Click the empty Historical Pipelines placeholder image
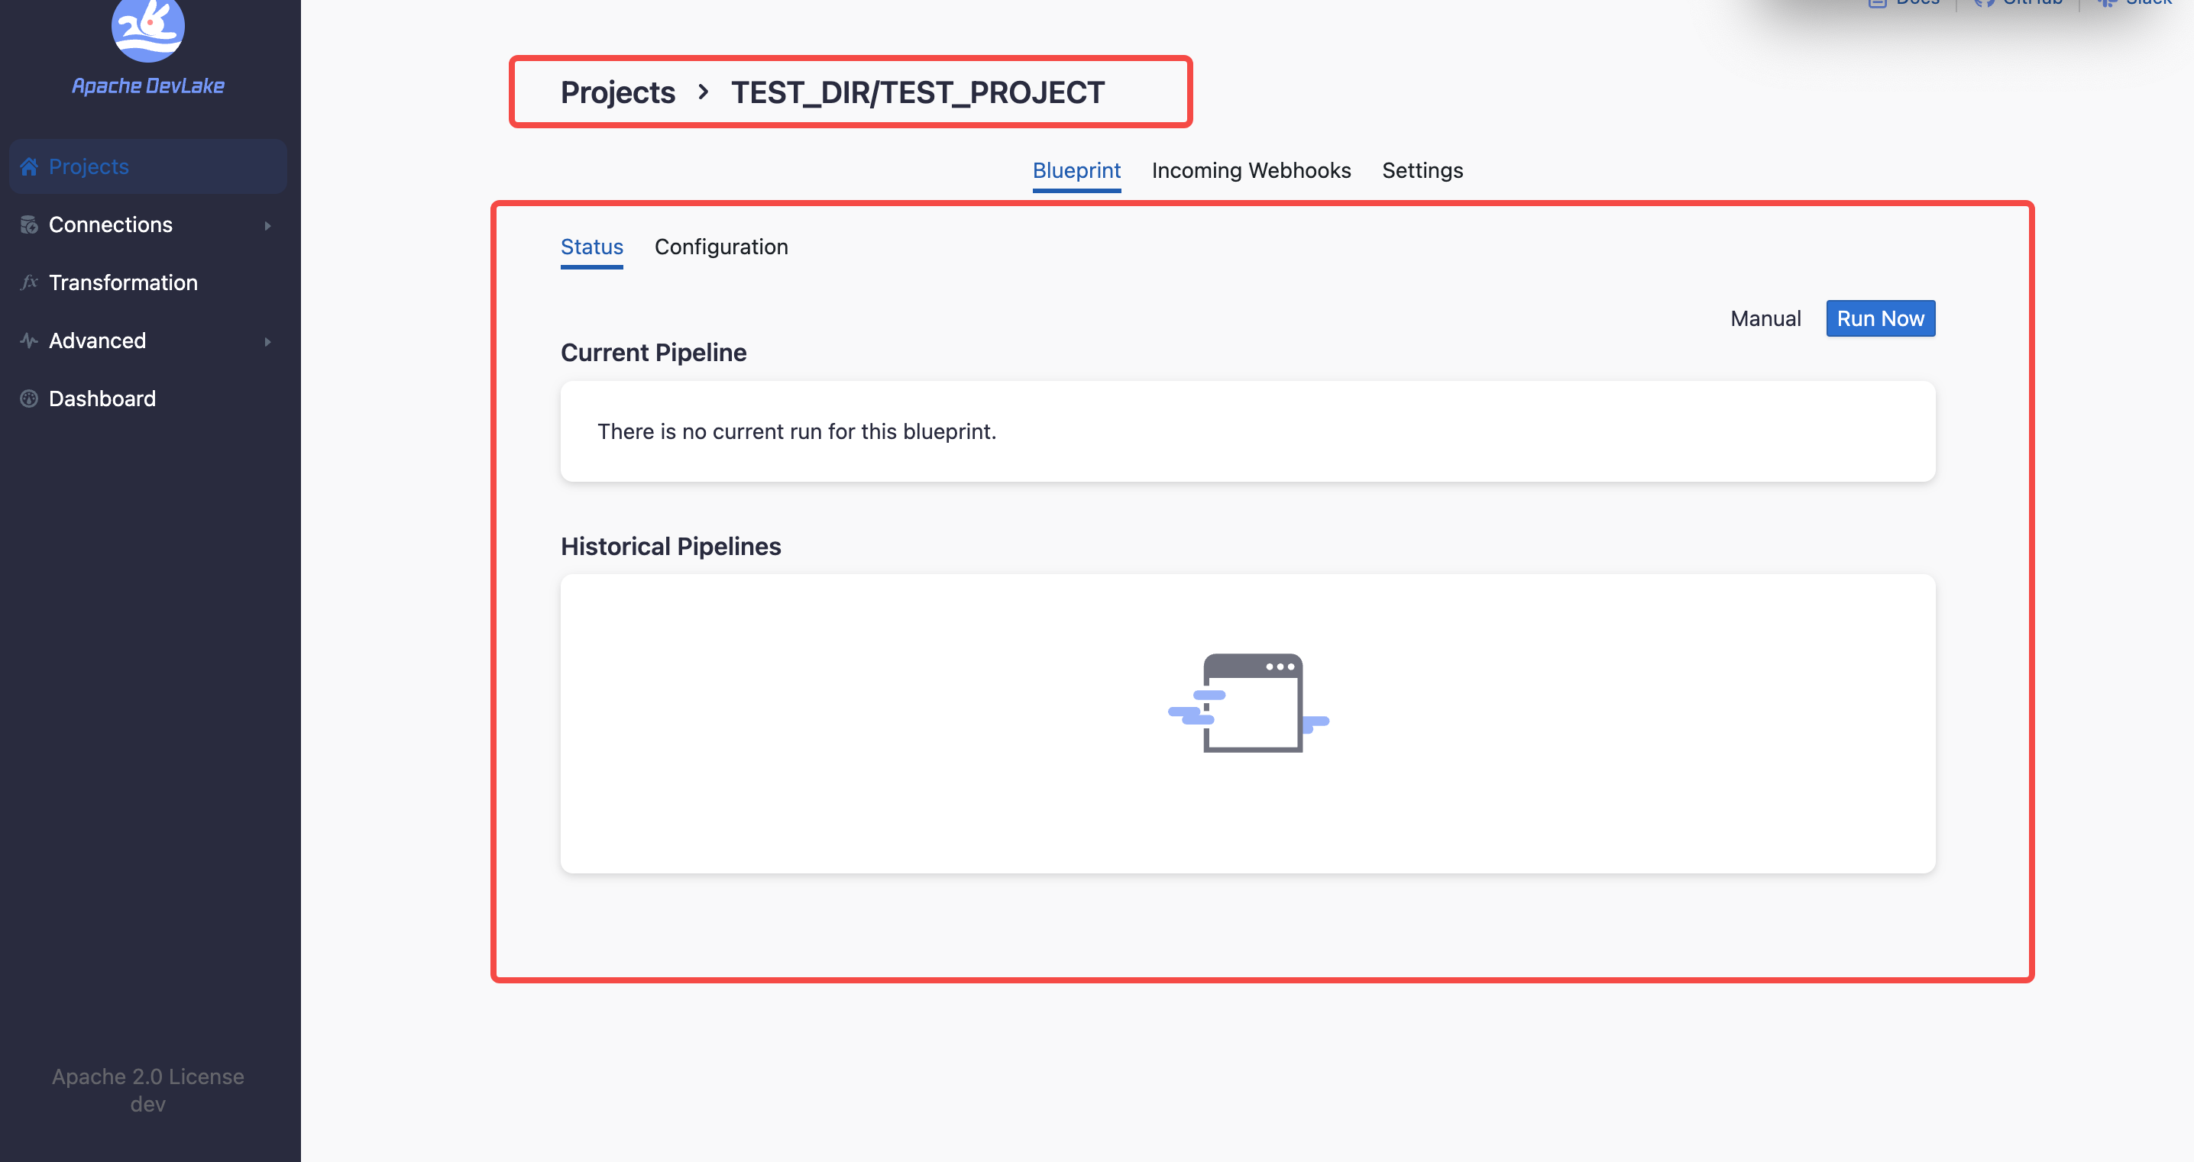 (1247, 703)
